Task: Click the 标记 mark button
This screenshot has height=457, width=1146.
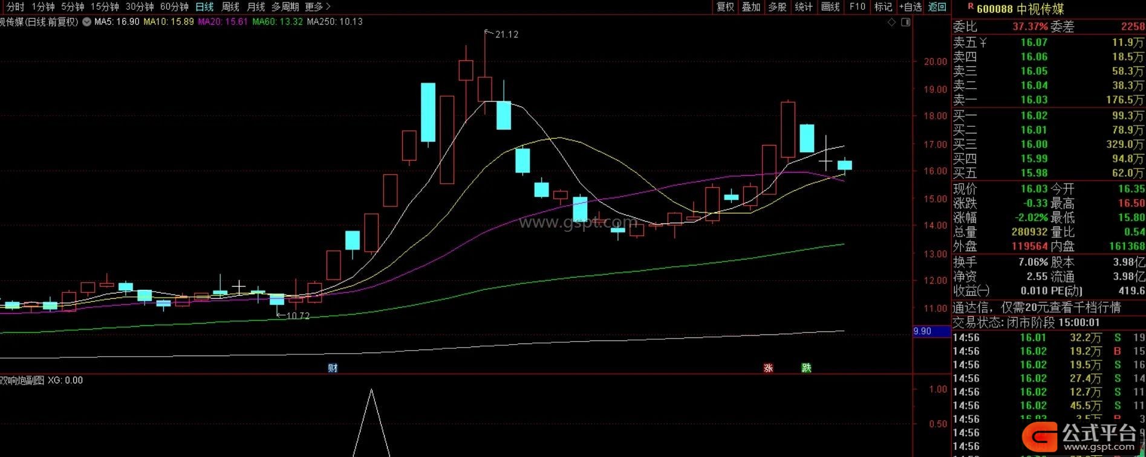Action: 883,7
